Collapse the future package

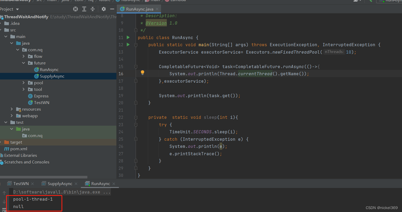click(23, 63)
